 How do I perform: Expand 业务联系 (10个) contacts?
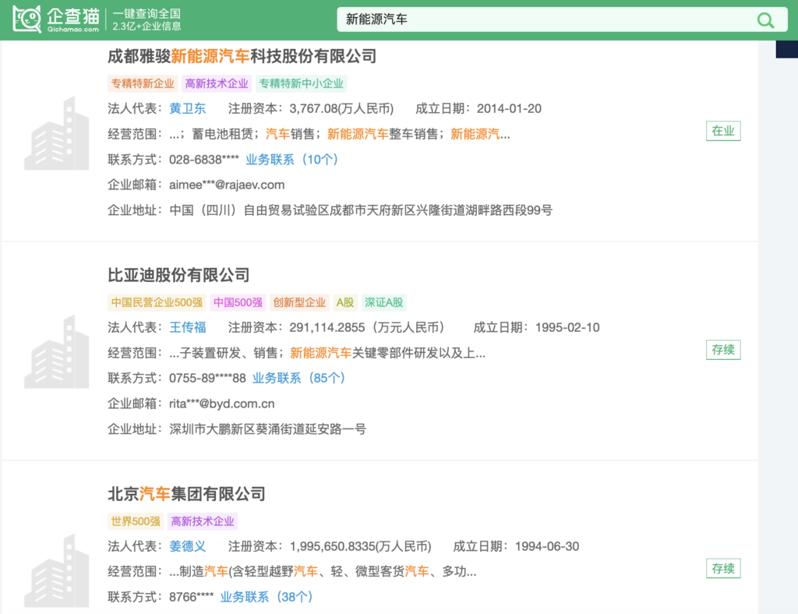[292, 160]
